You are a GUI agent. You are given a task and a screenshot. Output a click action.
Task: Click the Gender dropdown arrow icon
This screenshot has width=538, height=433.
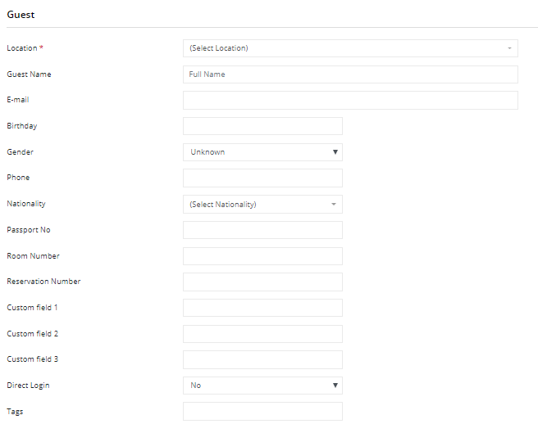point(335,152)
